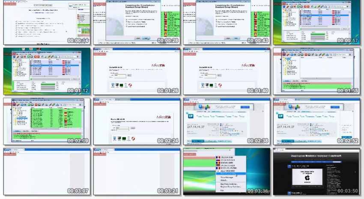Click the blue IP icon in the 00:02:38 frame
Viewport: 364px width, 199px height.
[x=190, y=116]
